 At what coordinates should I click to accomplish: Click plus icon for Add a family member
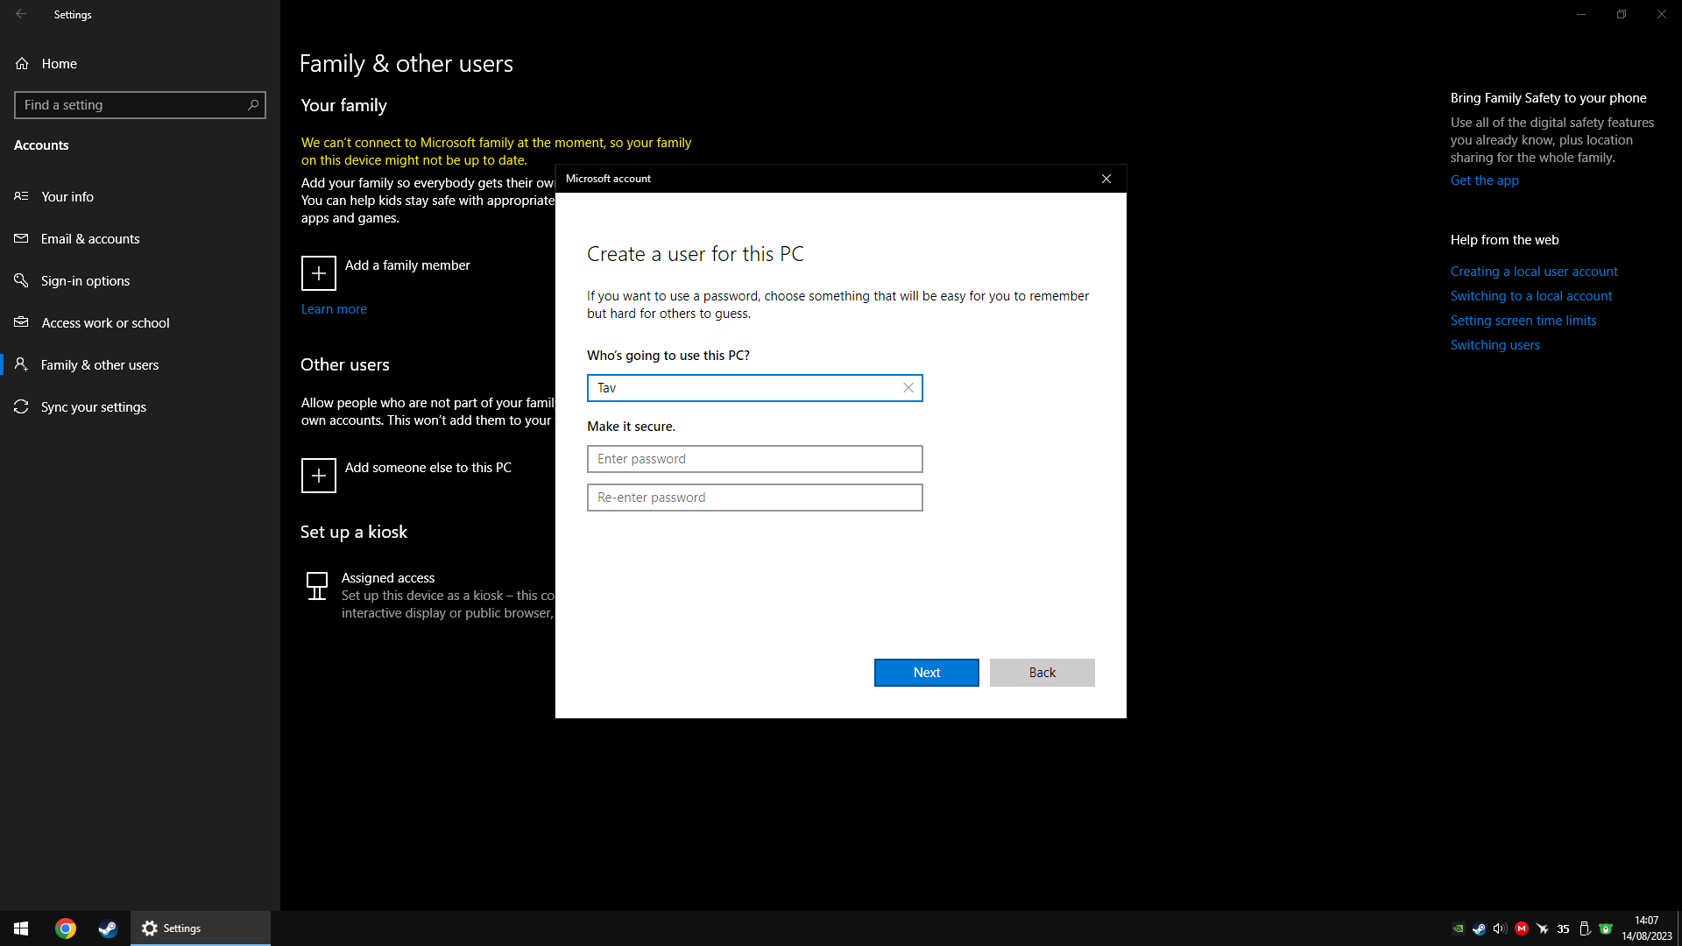pyautogui.click(x=319, y=273)
